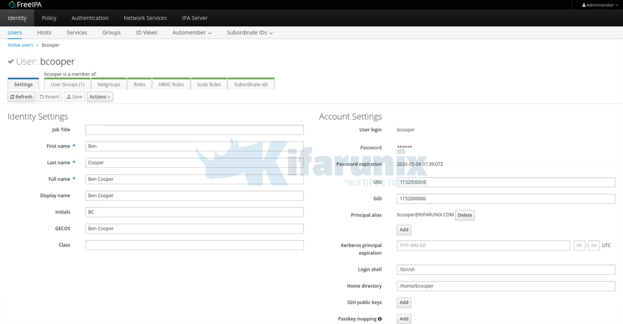The width and height of the screenshot is (623, 324).
Task: Click the Save upload icon
Action: point(69,97)
